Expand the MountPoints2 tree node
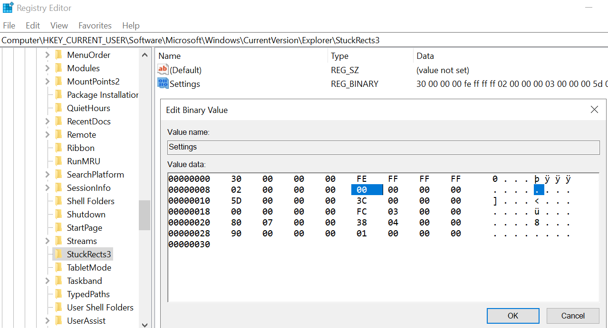Screen dimensions: 608x328 tap(47, 82)
